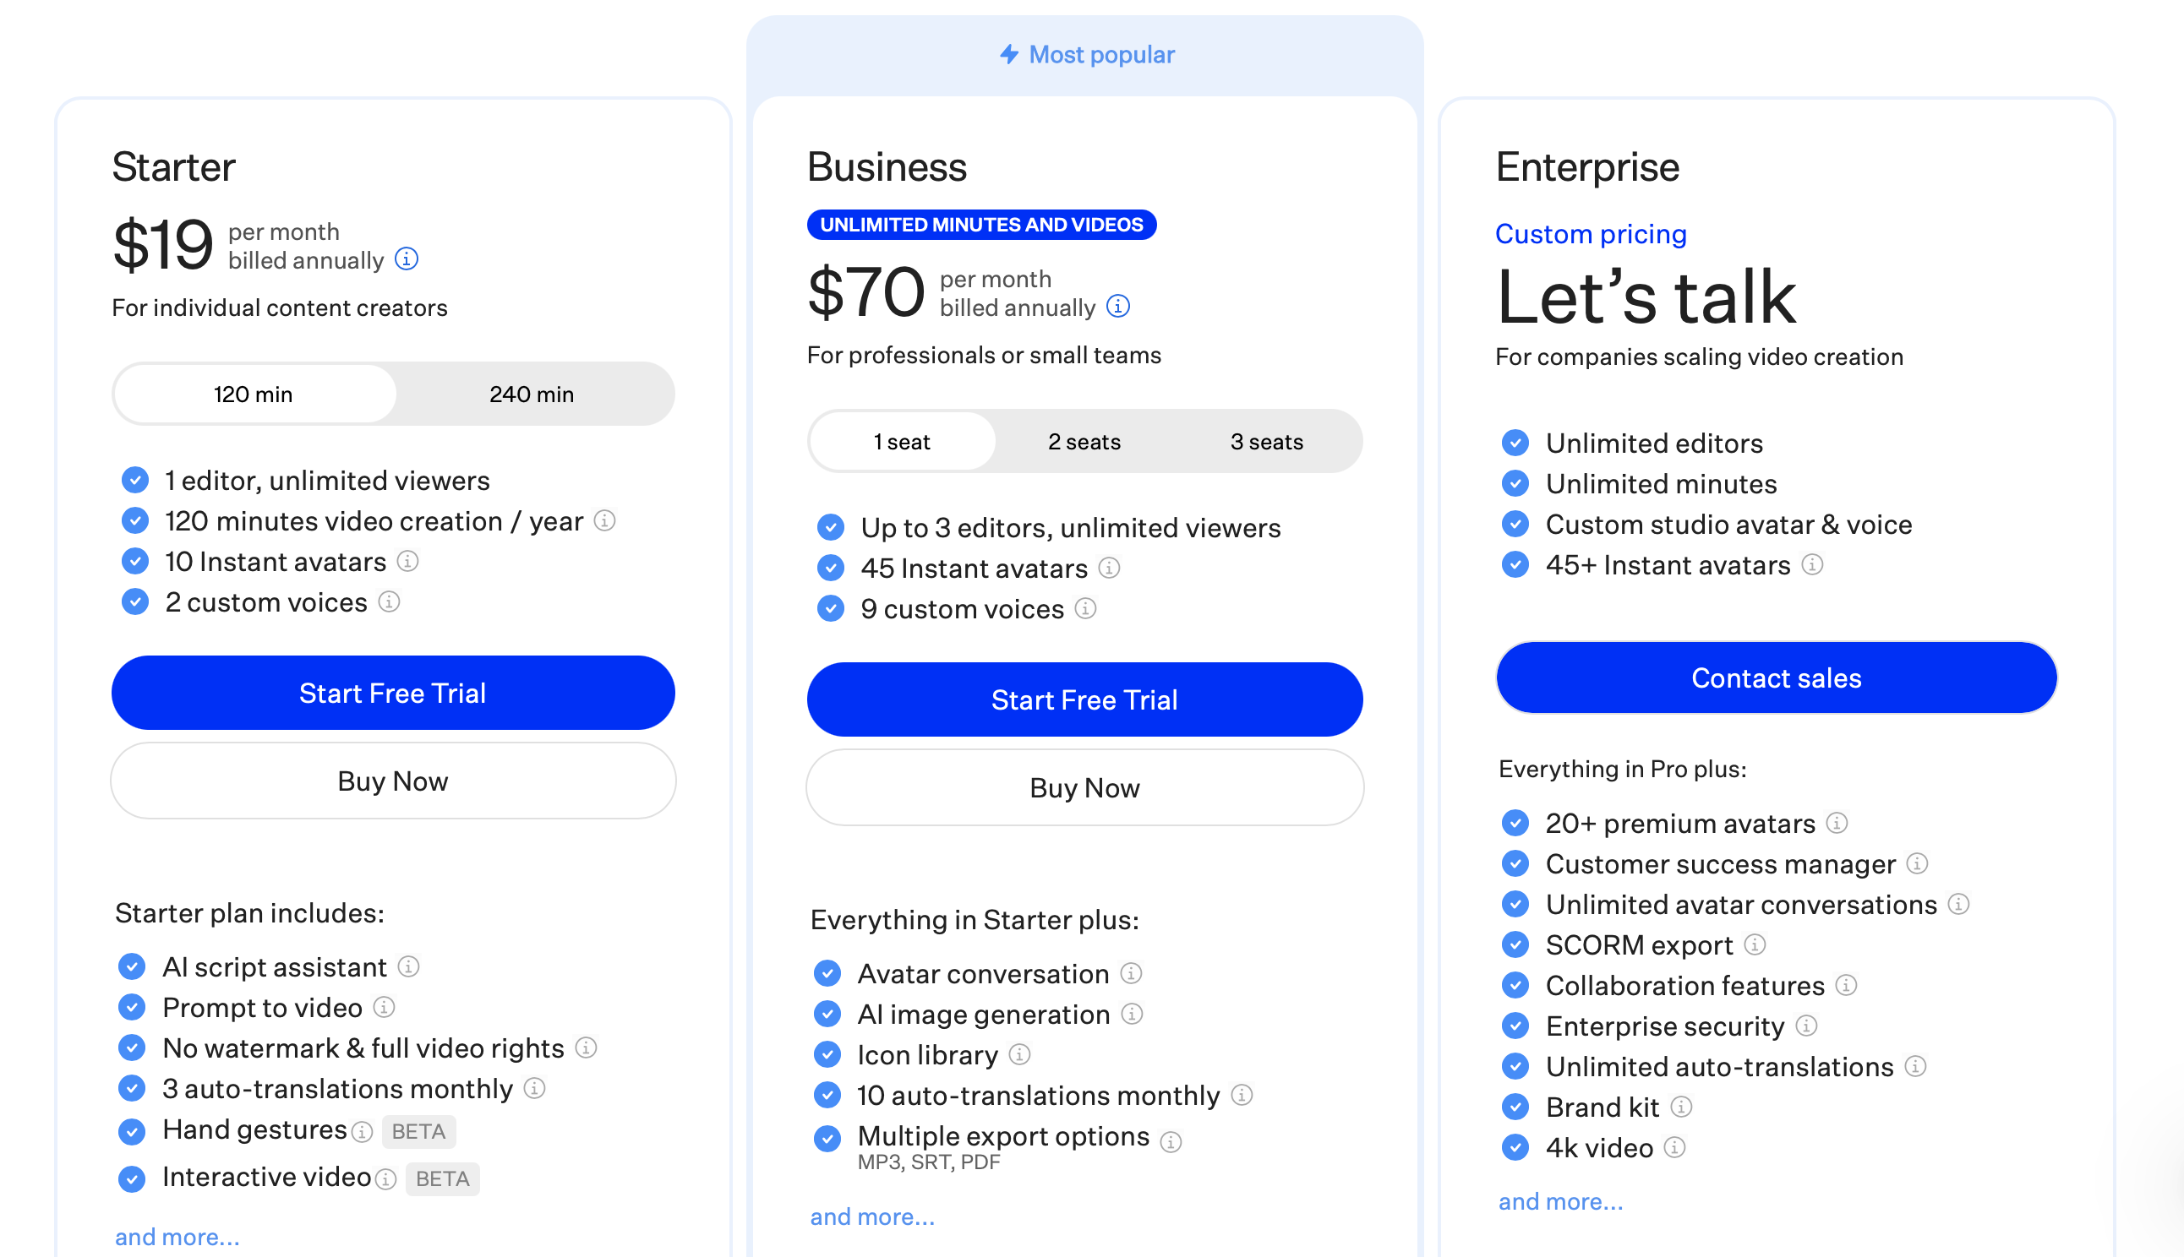Choose the 1 seat option

coord(902,442)
